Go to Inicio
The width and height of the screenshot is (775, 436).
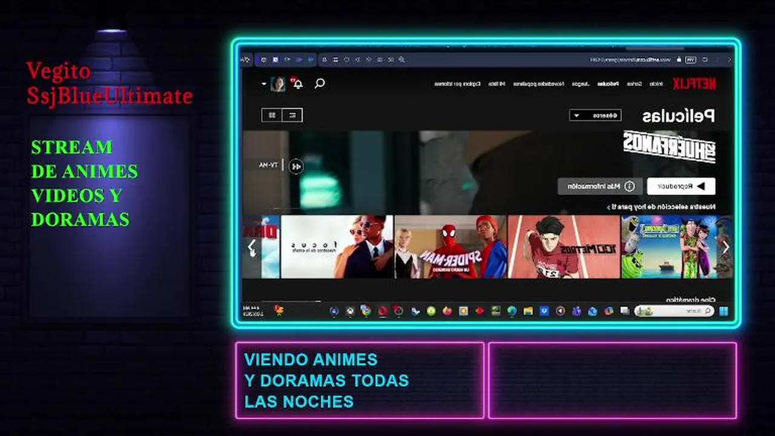point(656,84)
